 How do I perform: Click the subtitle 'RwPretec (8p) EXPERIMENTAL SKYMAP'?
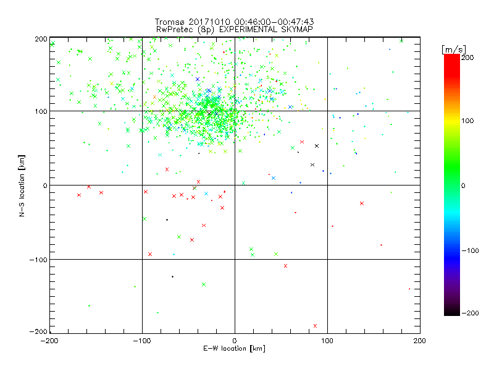tap(234, 29)
